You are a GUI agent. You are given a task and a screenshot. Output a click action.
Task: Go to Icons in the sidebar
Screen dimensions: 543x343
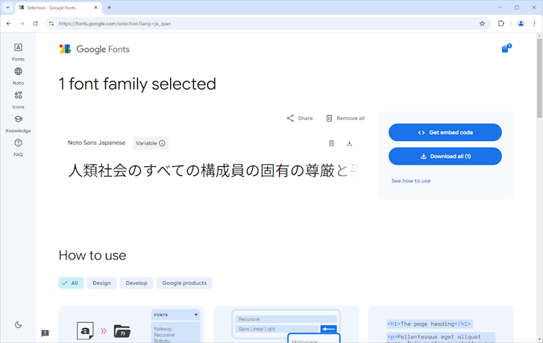(18, 100)
